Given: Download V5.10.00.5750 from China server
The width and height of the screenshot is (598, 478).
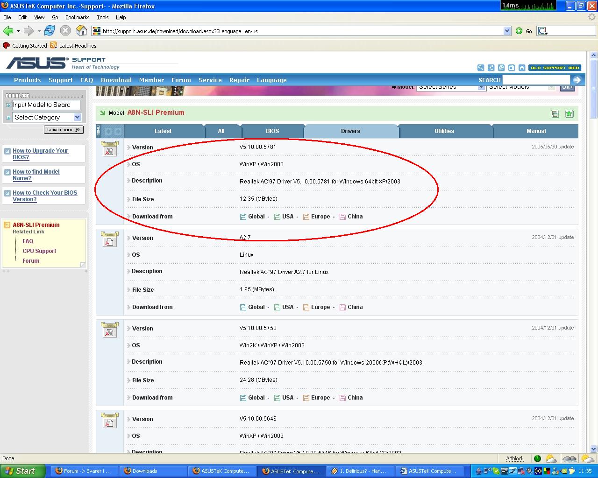Looking at the screenshot, I should pos(351,398).
